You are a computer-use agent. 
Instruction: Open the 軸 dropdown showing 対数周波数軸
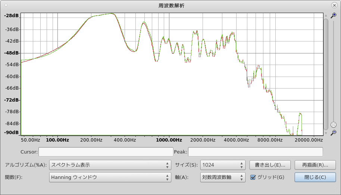[222, 177]
